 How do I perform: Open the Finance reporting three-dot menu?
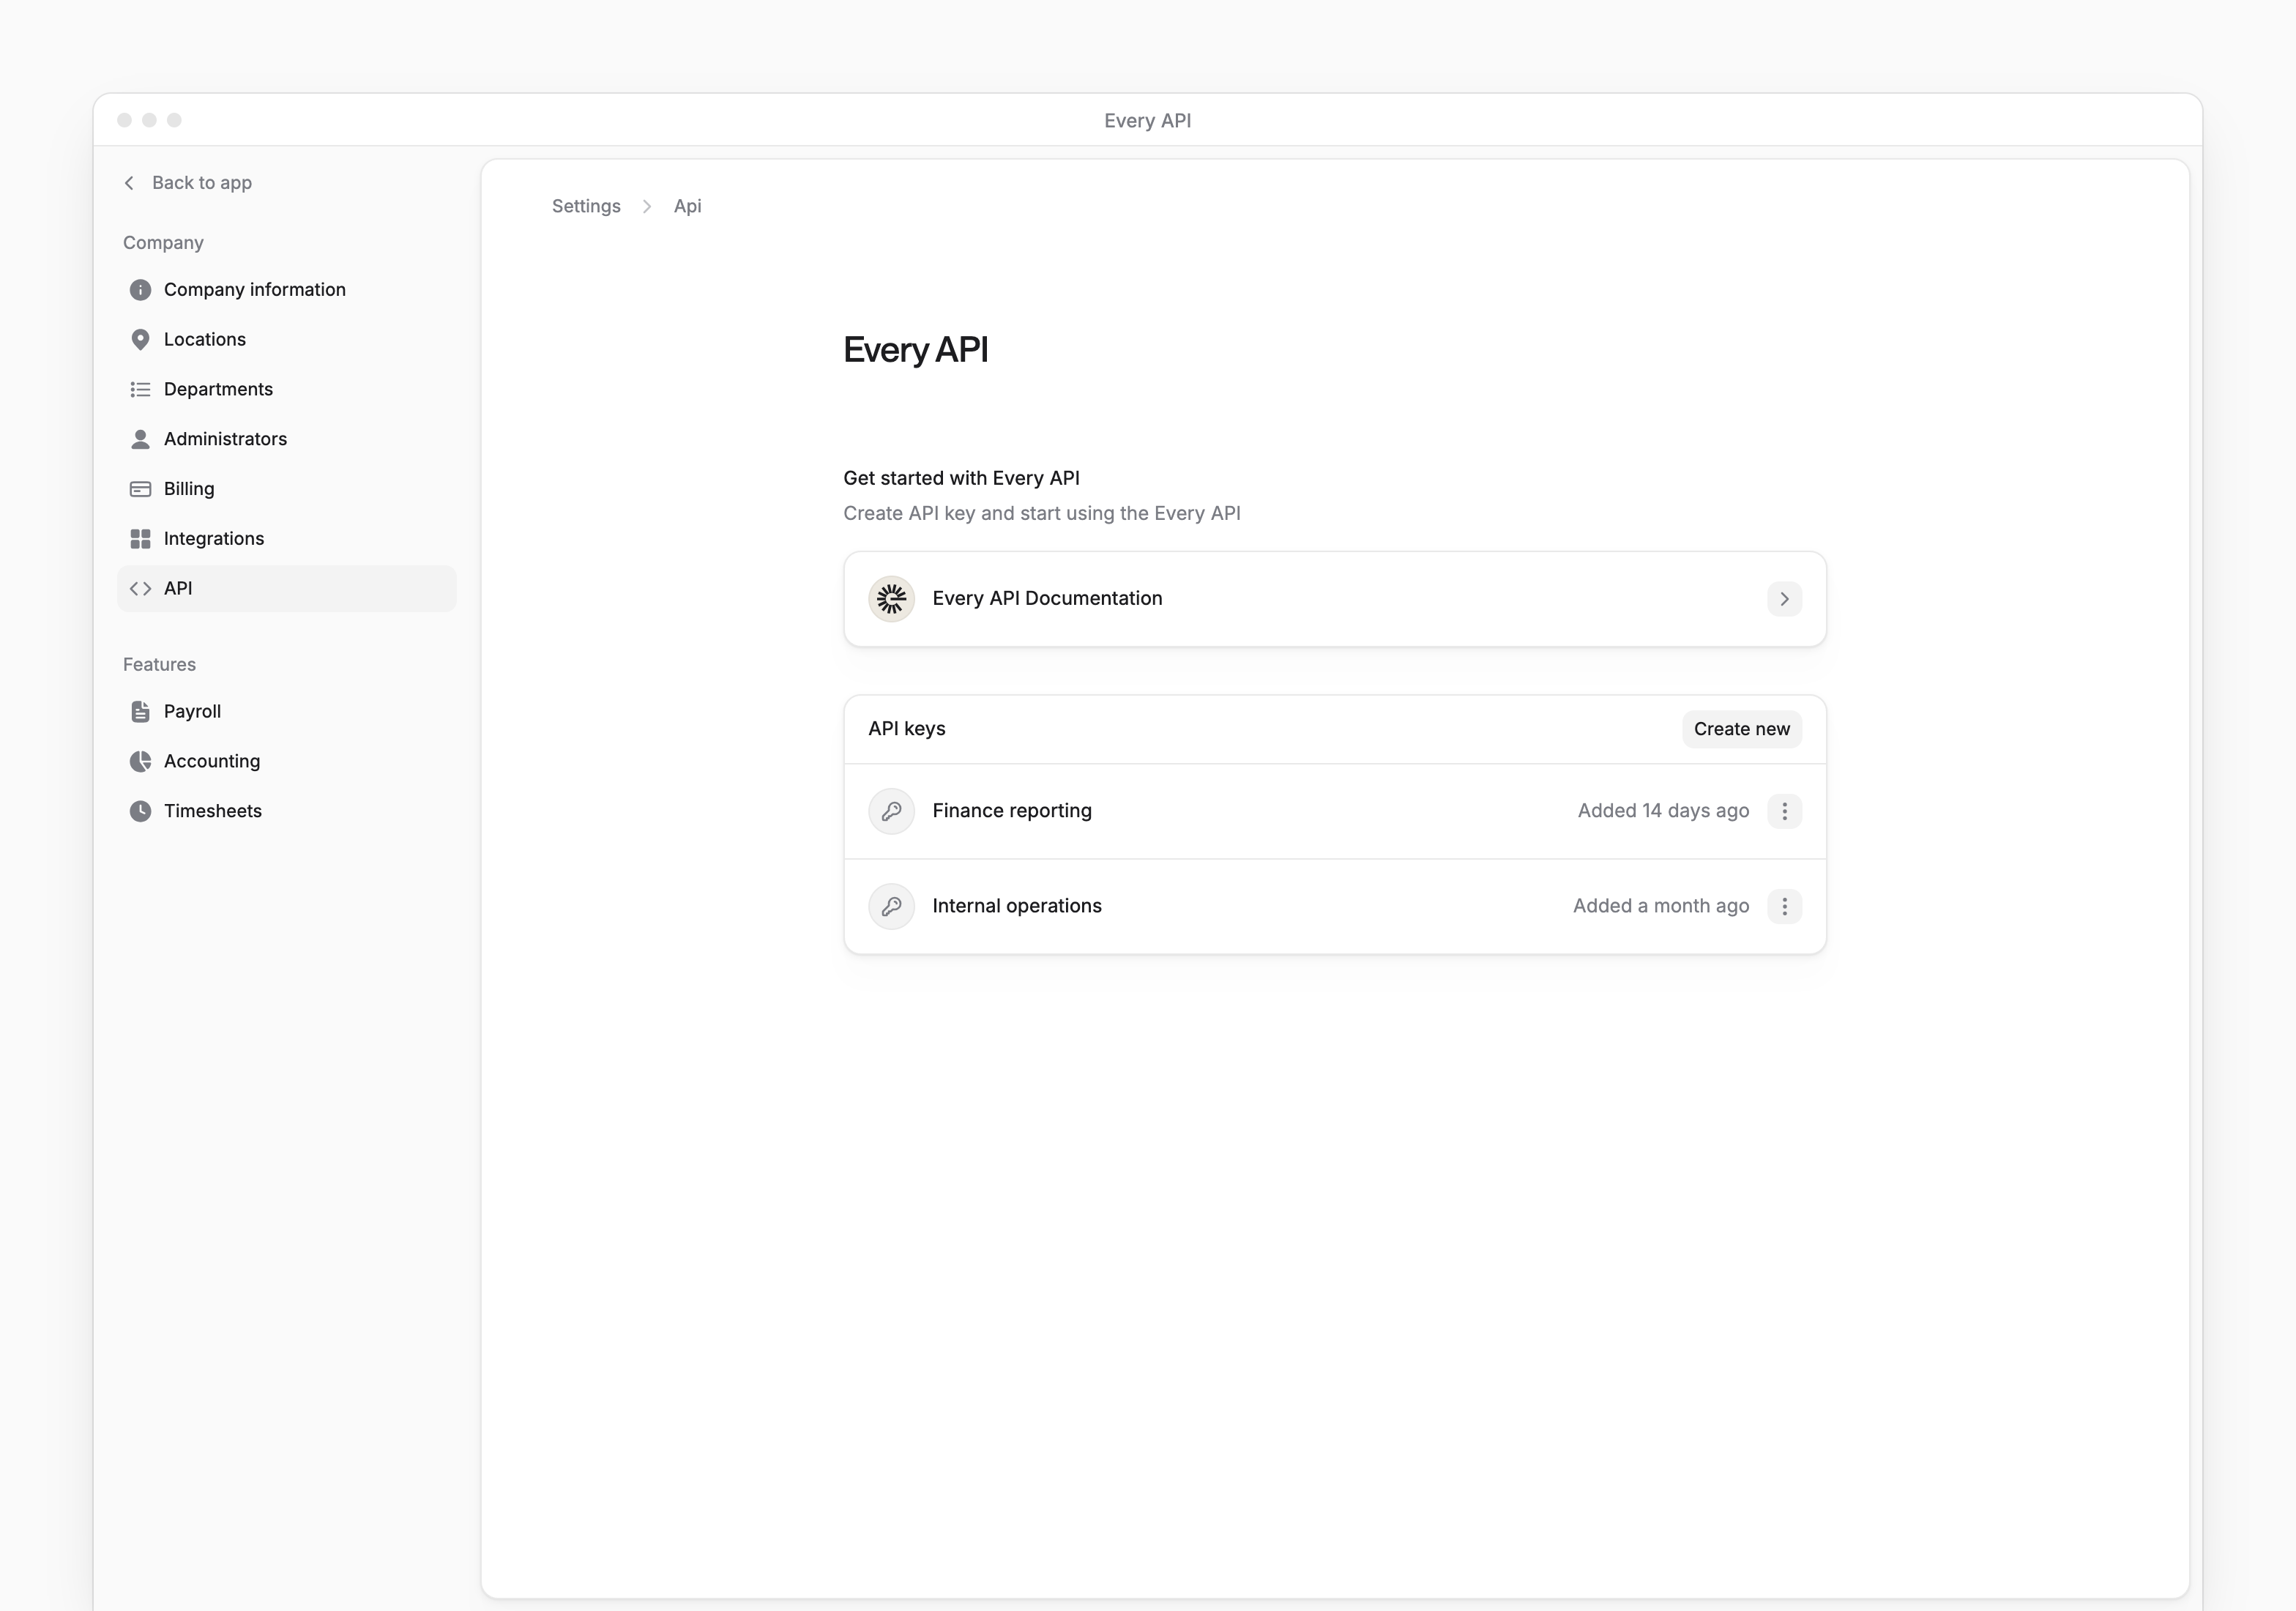pyautogui.click(x=1784, y=811)
